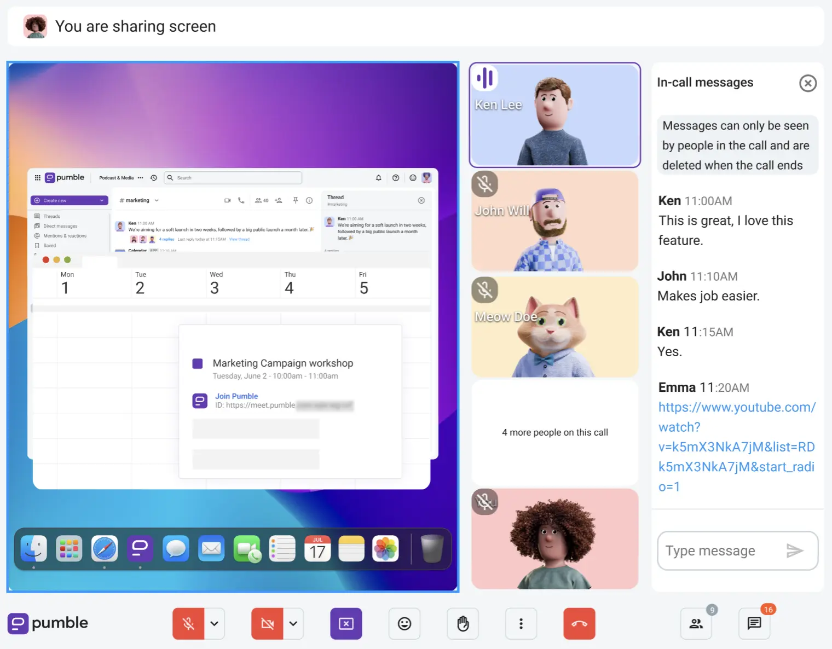Click your own curly-haired avatar video tile
832x649 pixels.
click(554, 538)
